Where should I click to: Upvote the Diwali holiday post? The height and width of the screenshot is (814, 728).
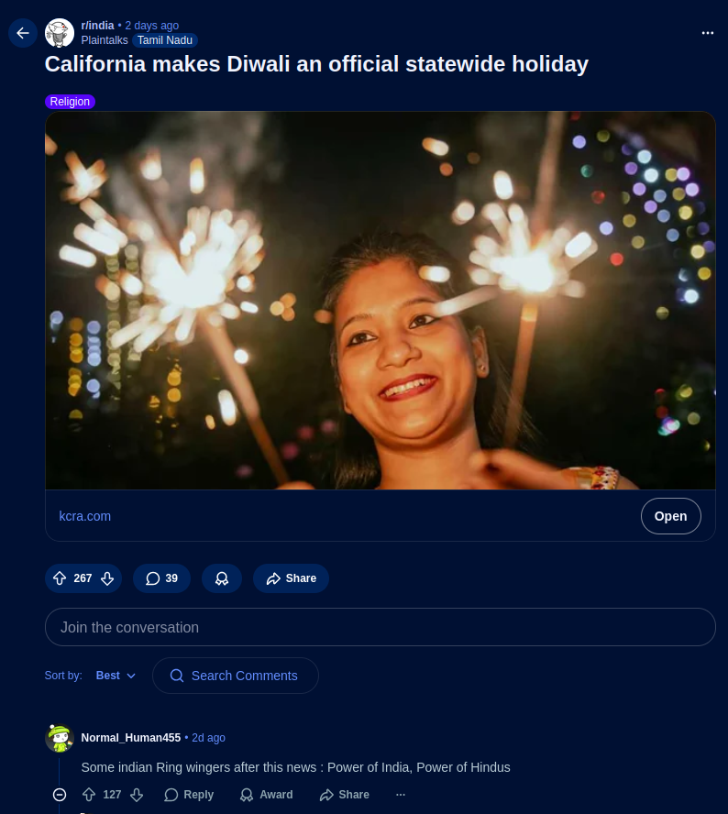60,578
